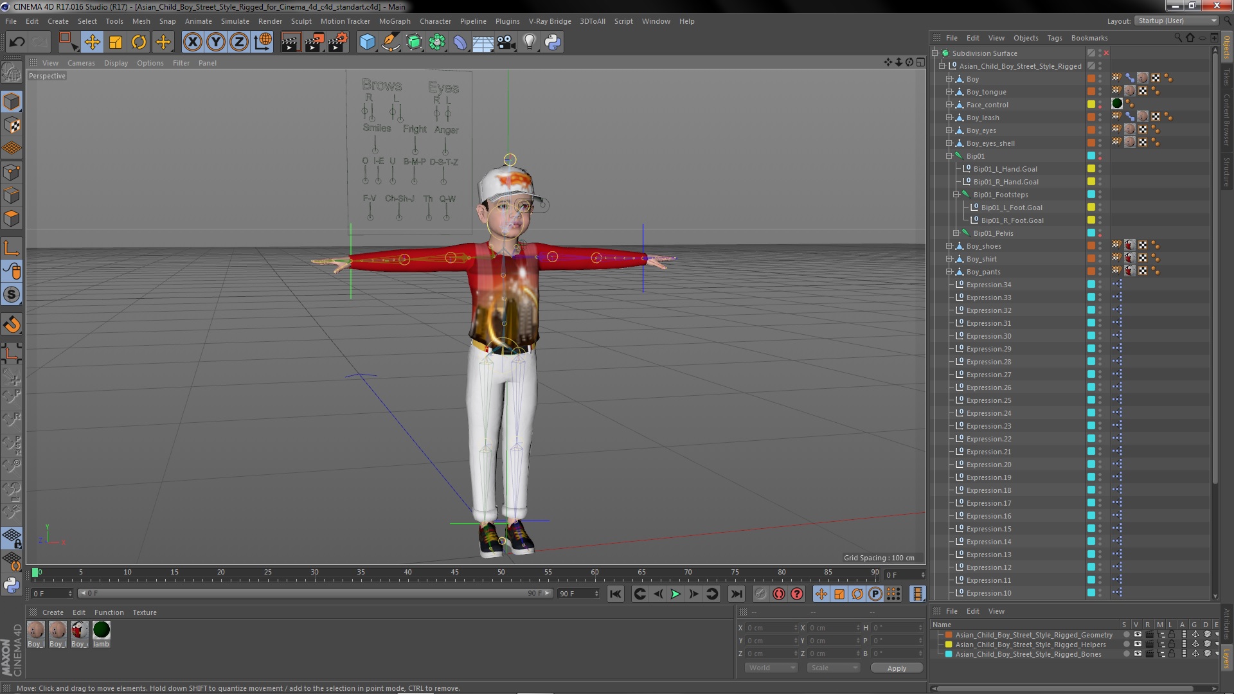
Task: Click Expression.20 cyan layer color swatch
Action: tap(1091, 464)
